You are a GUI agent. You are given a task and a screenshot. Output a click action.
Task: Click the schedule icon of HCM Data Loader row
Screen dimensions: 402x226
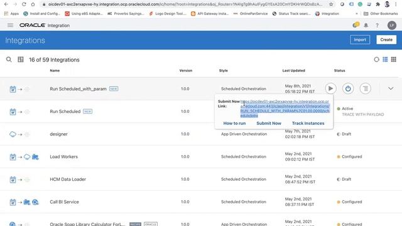click(13, 180)
